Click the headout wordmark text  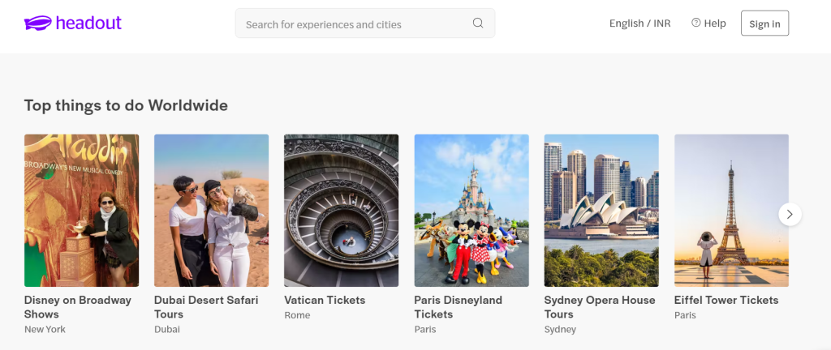tap(88, 23)
